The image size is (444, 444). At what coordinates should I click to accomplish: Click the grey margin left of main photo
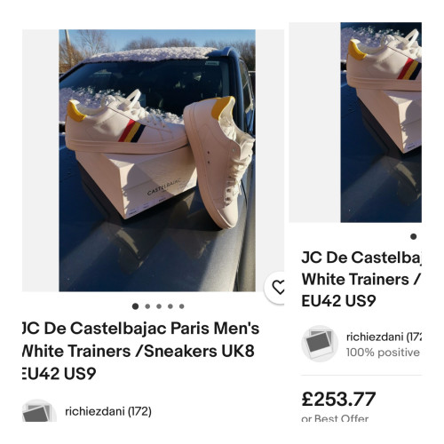coord(41,161)
